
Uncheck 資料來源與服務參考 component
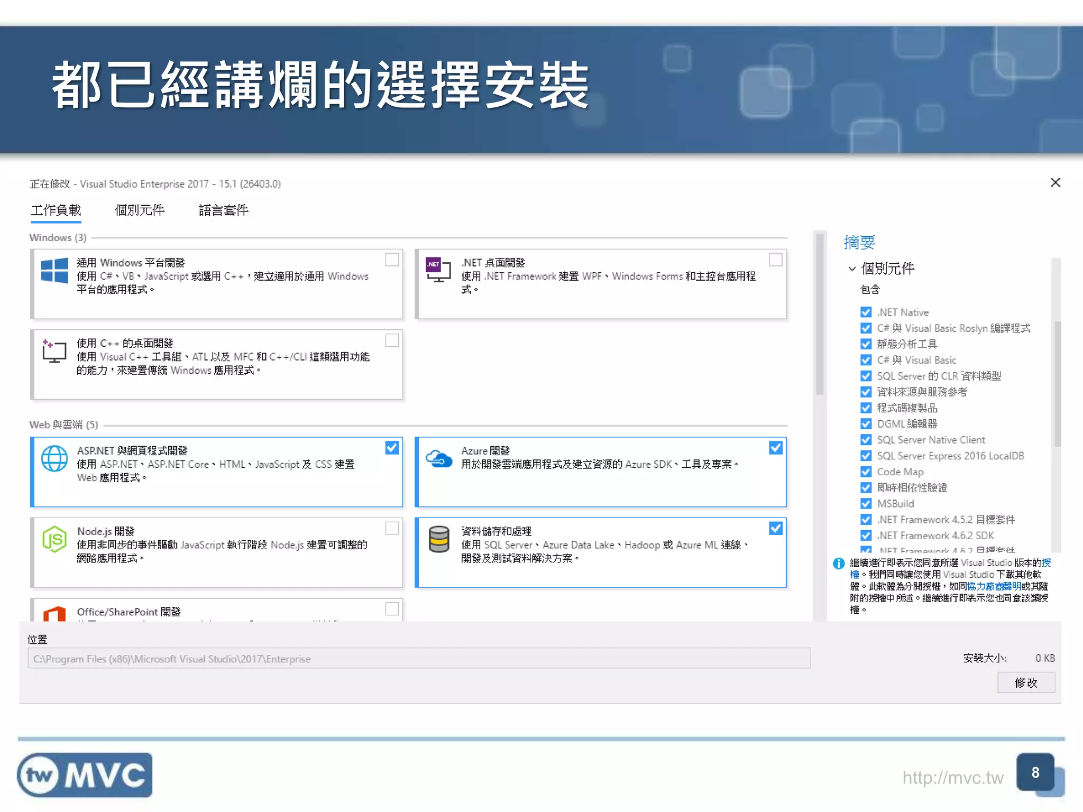866,392
